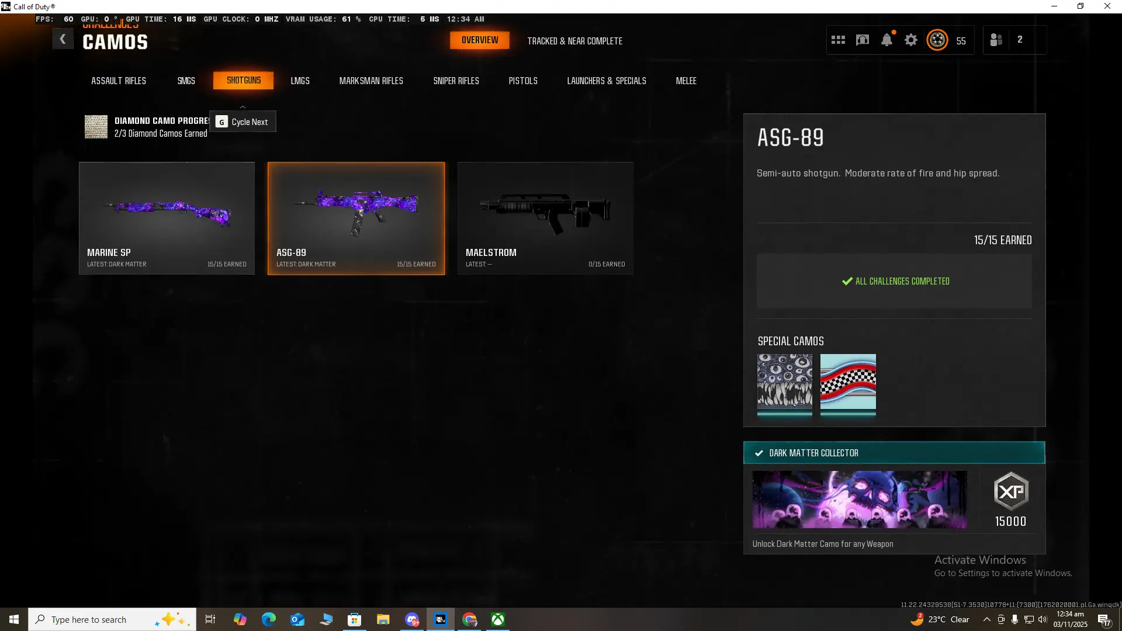Open Xbox app in the taskbar
This screenshot has height=631, width=1122.
pos(498,619)
